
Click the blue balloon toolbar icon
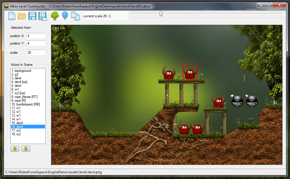click(65, 16)
